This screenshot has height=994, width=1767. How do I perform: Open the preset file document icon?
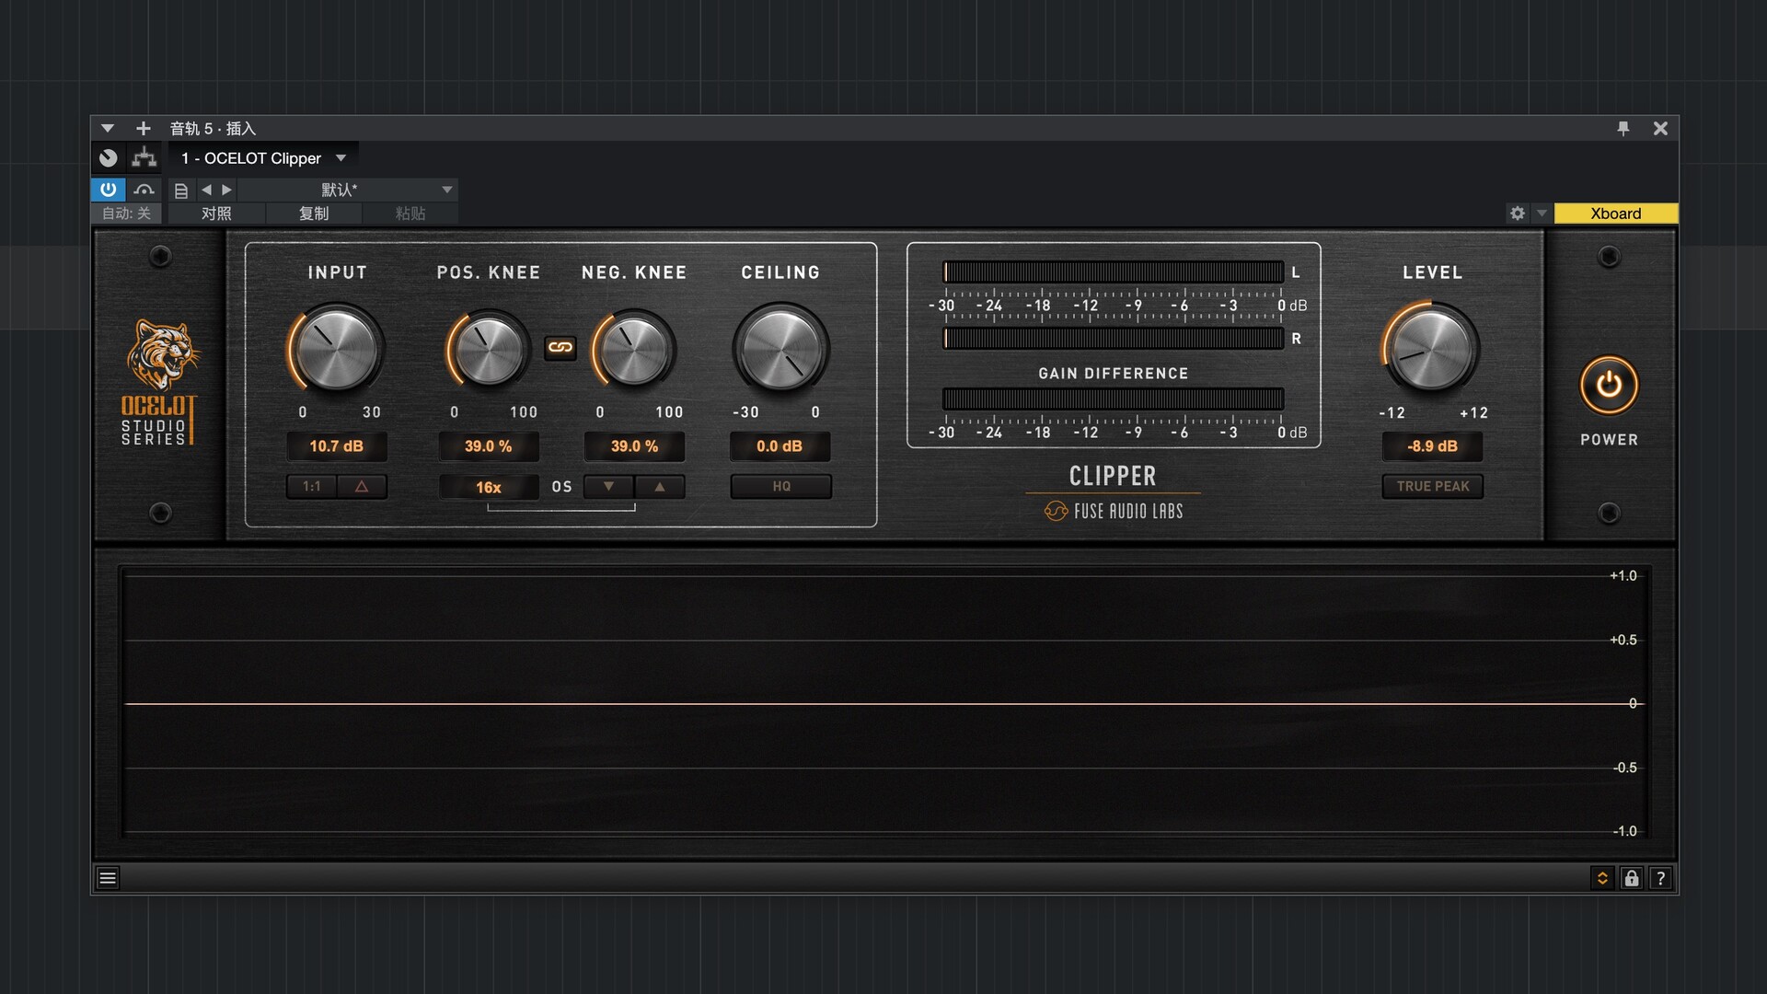[x=181, y=191]
